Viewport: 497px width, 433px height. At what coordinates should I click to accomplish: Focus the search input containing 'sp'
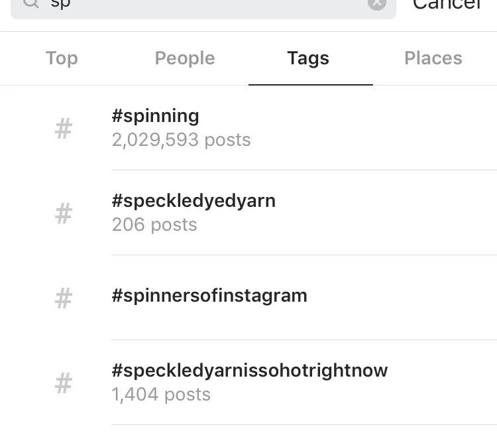click(x=203, y=5)
